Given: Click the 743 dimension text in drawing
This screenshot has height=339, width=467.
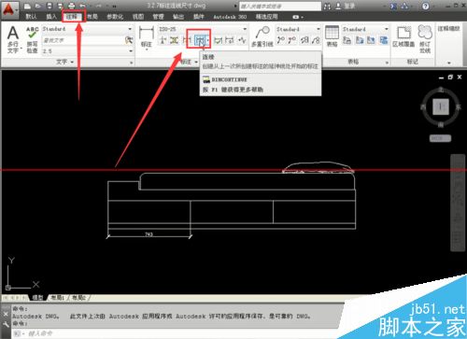Looking at the screenshot, I should tap(149, 234).
